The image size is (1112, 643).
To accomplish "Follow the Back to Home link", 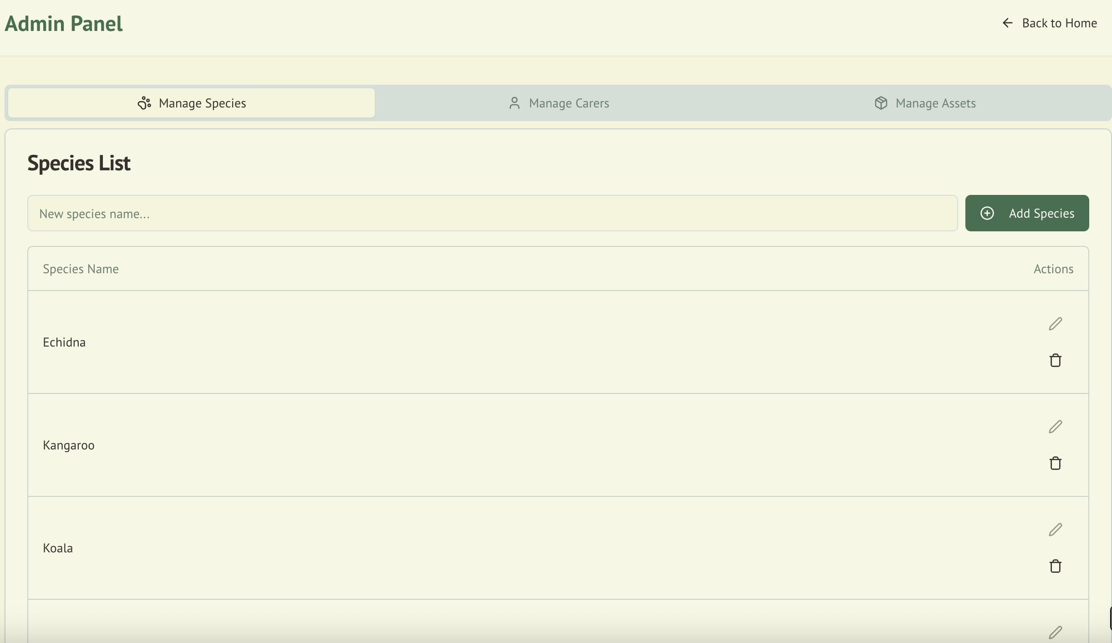I will click(1059, 23).
